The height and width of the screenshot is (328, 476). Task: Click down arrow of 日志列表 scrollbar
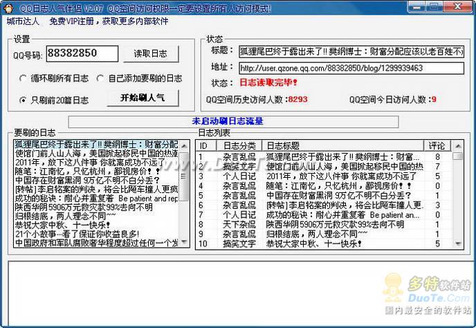tap(458, 244)
